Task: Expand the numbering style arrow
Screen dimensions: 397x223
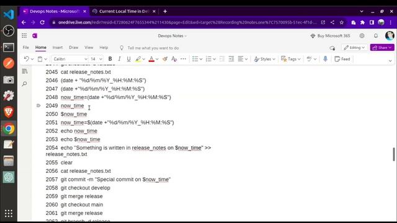Action: (x=214, y=59)
